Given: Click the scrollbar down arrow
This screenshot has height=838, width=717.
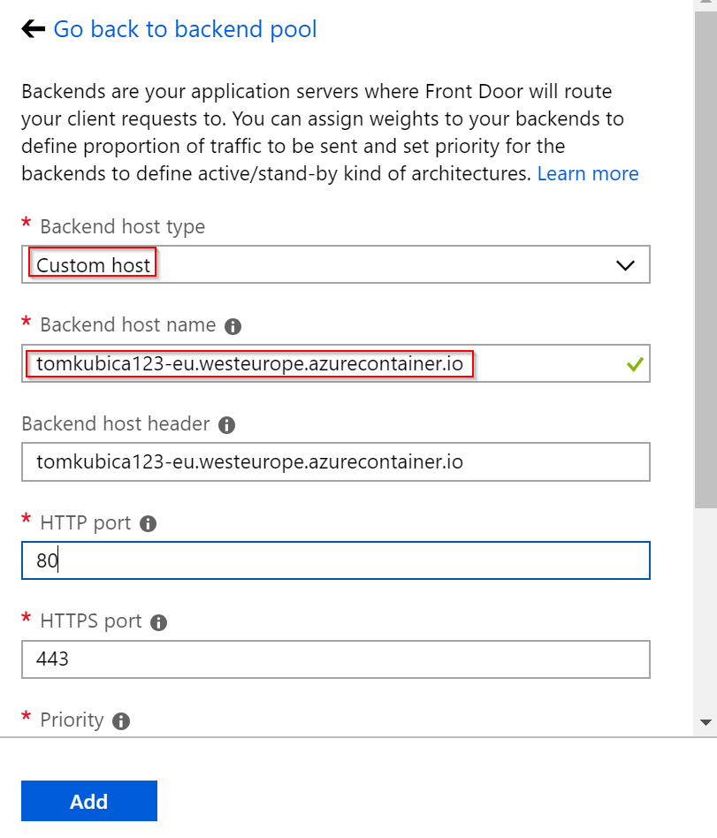Looking at the screenshot, I should point(706,722).
